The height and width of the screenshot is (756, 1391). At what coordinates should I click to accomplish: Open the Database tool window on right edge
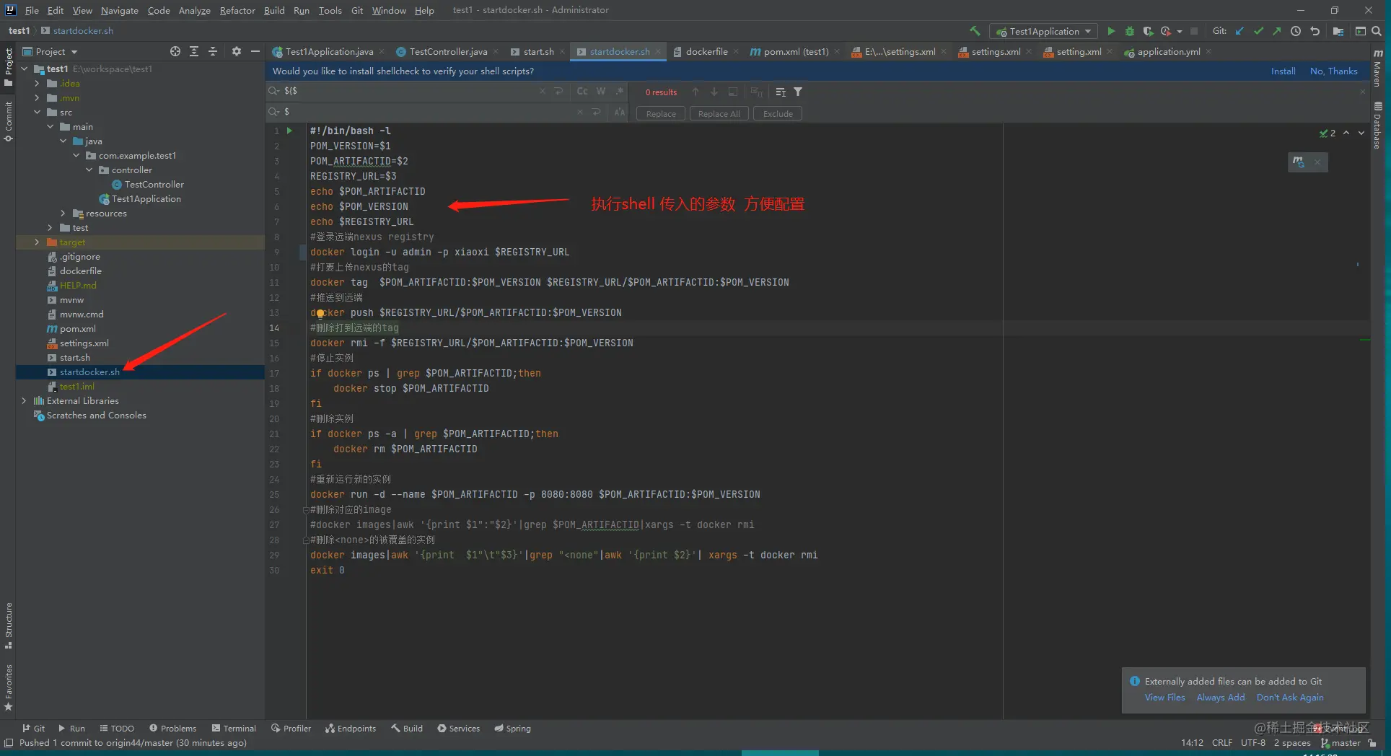(1378, 124)
